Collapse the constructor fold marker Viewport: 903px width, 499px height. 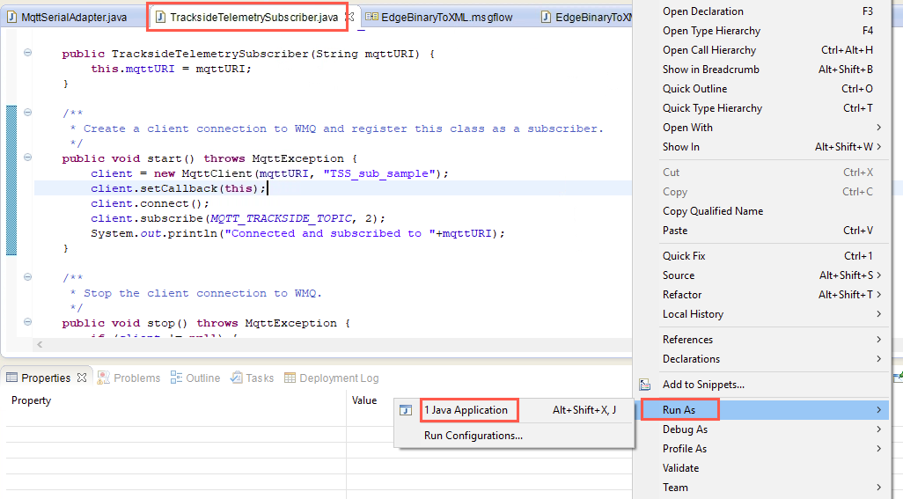pyautogui.click(x=27, y=53)
